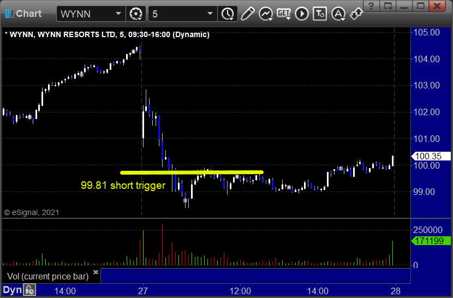Click the 105.00 price axis label
The width and height of the screenshot is (453, 298).
pos(427,32)
